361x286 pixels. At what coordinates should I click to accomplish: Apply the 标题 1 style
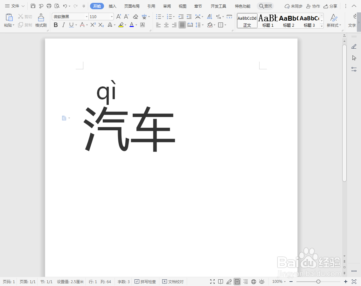[x=268, y=20]
